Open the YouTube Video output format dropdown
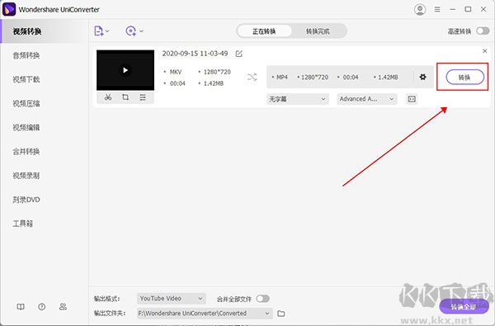This screenshot has height=326, width=495. (x=172, y=299)
